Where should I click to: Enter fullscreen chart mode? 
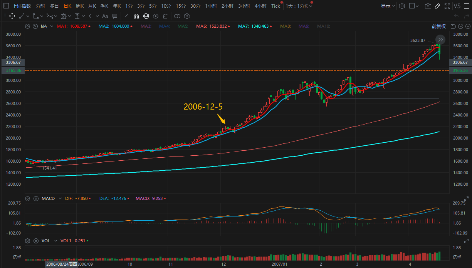447,6
